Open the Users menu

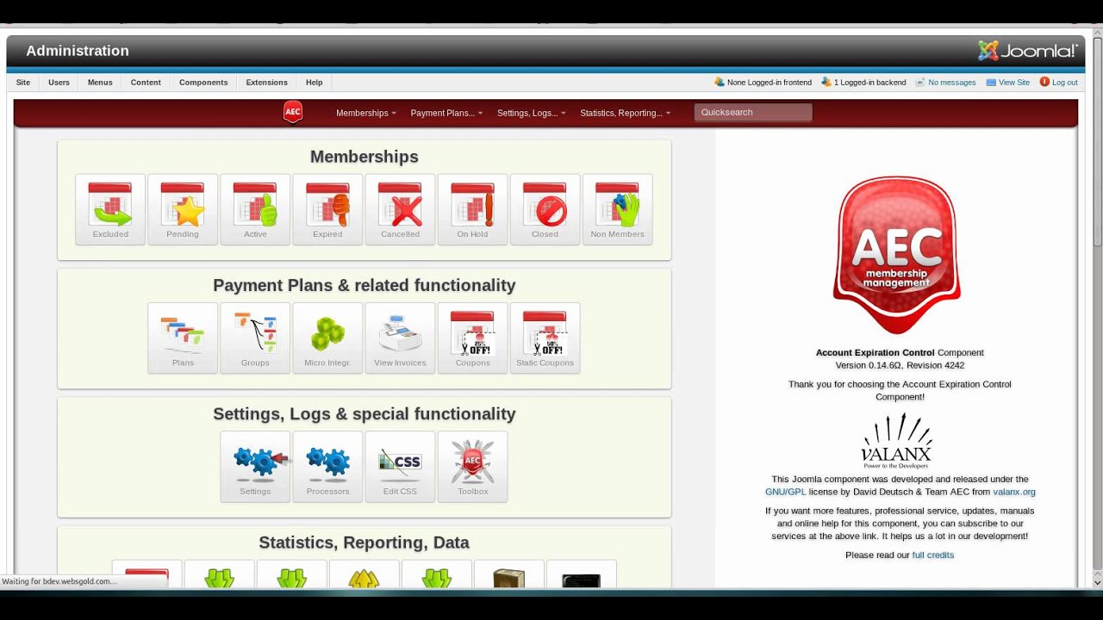[59, 83]
